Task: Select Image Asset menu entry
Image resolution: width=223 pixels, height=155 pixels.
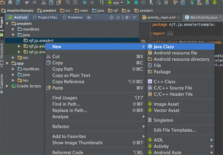Action: point(180,104)
